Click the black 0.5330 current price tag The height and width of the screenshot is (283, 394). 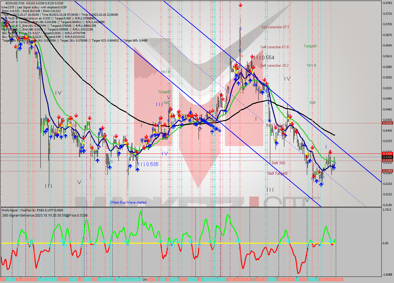387,157
